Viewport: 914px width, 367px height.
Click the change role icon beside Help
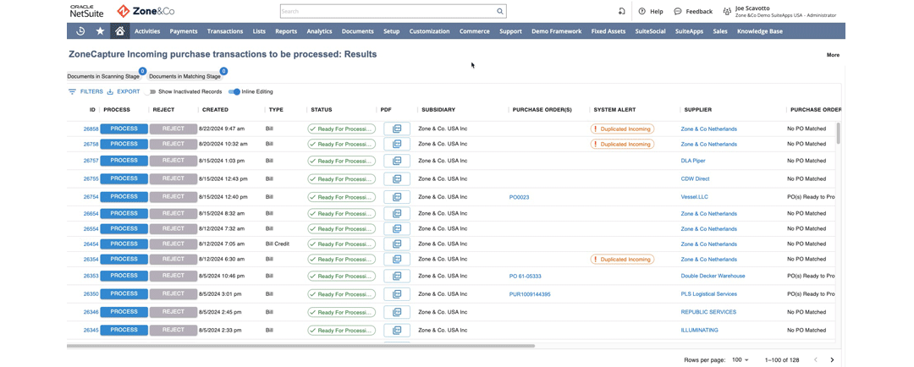[x=622, y=11]
